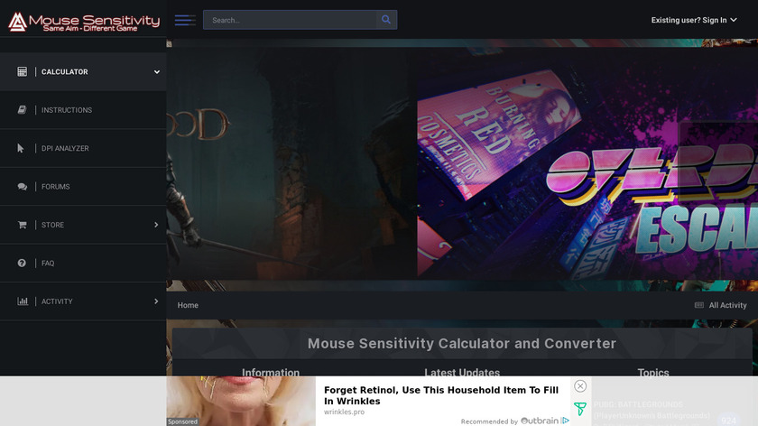Viewport: 758px width, 426px height.
Task: Click the ad's sponsored face thumbnail
Action: [241, 401]
